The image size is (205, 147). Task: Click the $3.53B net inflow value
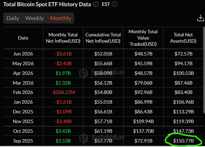coord(63,141)
